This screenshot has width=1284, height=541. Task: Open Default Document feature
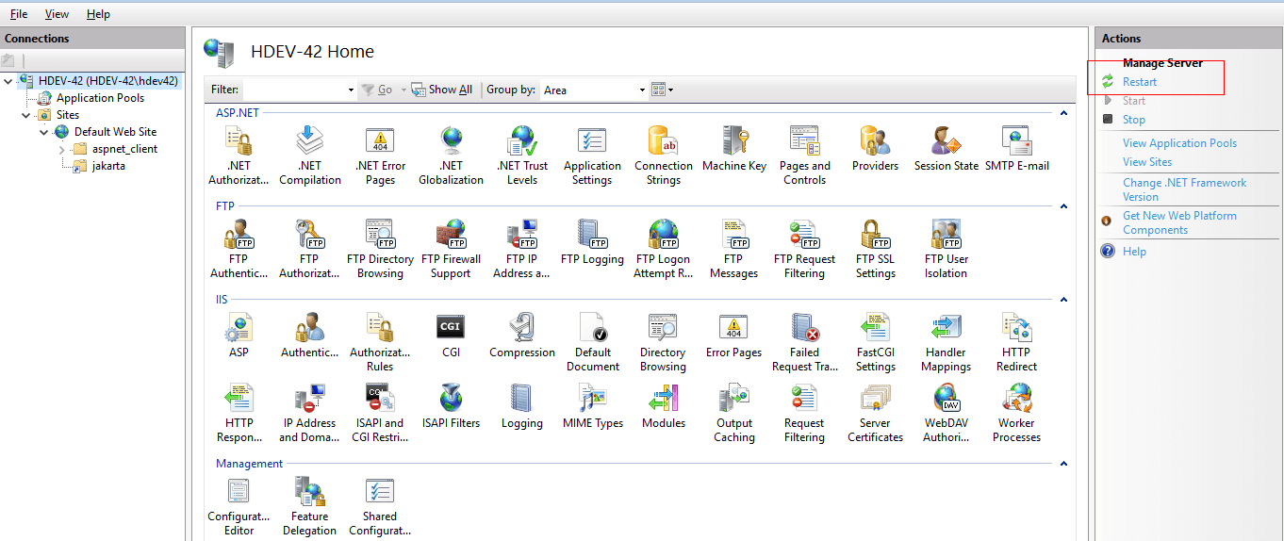pyautogui.click(x=593, y=342)
